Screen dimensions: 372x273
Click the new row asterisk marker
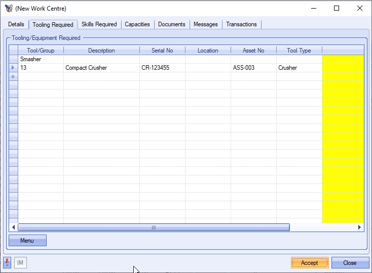click(13, 76)
